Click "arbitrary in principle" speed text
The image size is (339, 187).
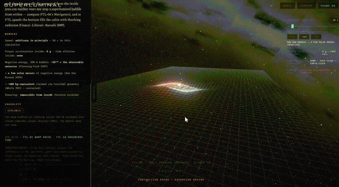point(32,40)
